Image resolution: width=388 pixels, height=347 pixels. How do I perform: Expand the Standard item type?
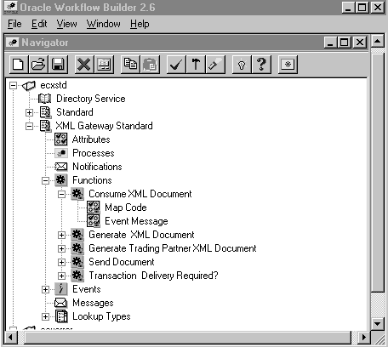[x=29, y=112]
